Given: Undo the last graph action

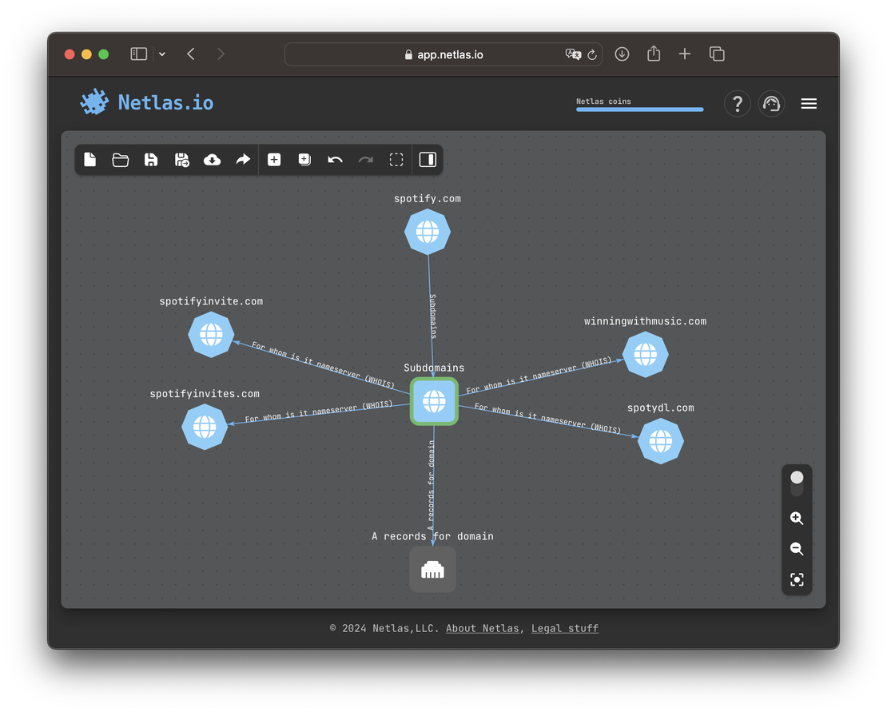Looking at the screenshot, I should (335, 160).
